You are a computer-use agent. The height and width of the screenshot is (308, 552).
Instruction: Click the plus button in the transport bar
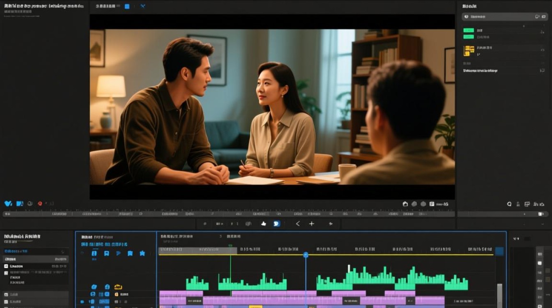point(312,224)
